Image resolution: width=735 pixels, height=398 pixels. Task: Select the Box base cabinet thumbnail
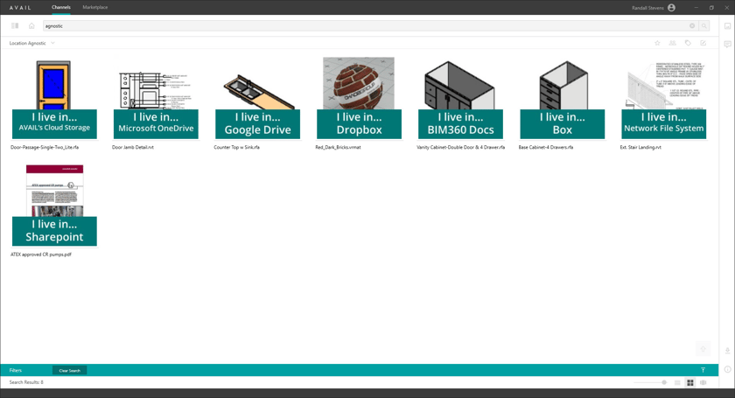(x=562, y=98)
